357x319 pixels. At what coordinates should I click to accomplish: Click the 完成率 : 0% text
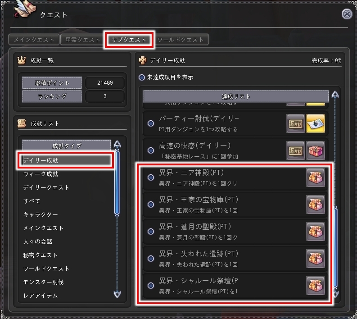pos(326,61)
